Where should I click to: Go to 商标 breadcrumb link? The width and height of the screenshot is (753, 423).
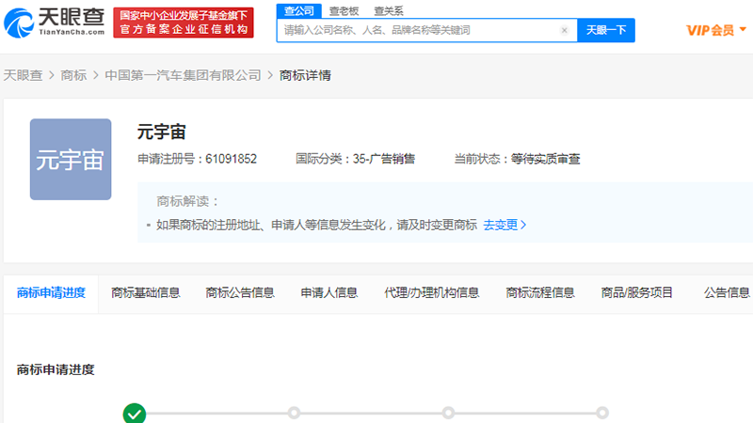click(x=73, y=75)
